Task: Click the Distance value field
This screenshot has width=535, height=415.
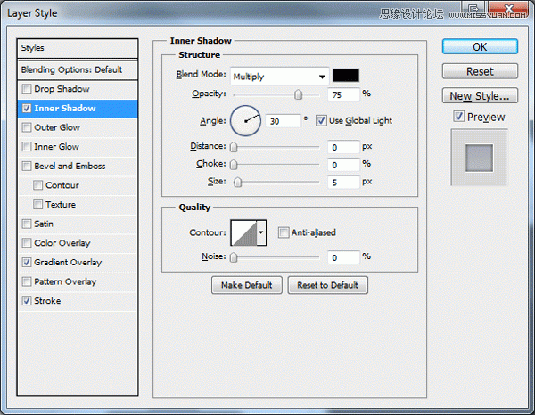Action: point(343,147)
